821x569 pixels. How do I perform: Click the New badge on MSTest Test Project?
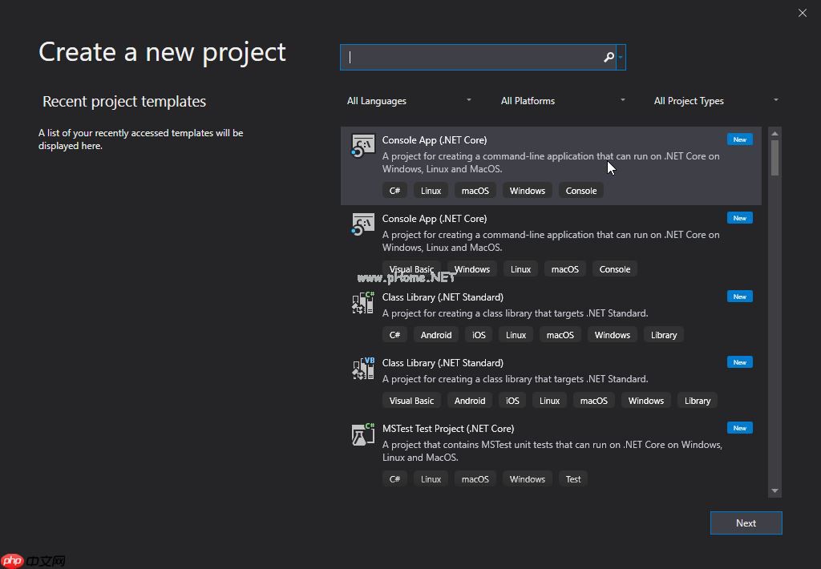tap(739, 428)
